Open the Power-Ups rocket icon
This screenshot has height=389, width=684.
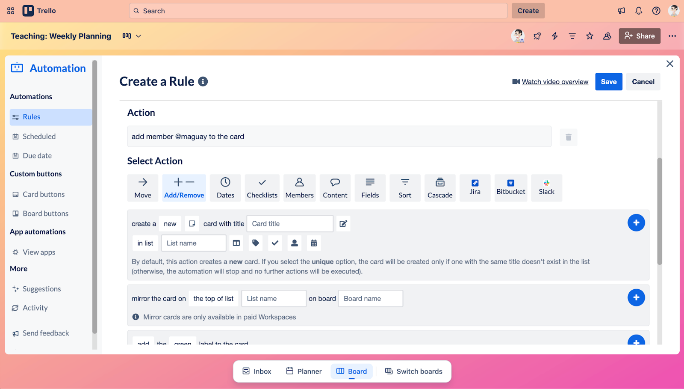pos(537,36)
